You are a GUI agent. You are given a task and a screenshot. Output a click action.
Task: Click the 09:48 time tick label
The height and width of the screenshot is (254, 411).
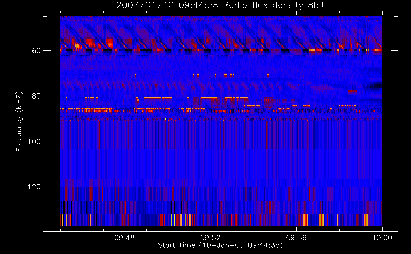[x=124, y=238]
